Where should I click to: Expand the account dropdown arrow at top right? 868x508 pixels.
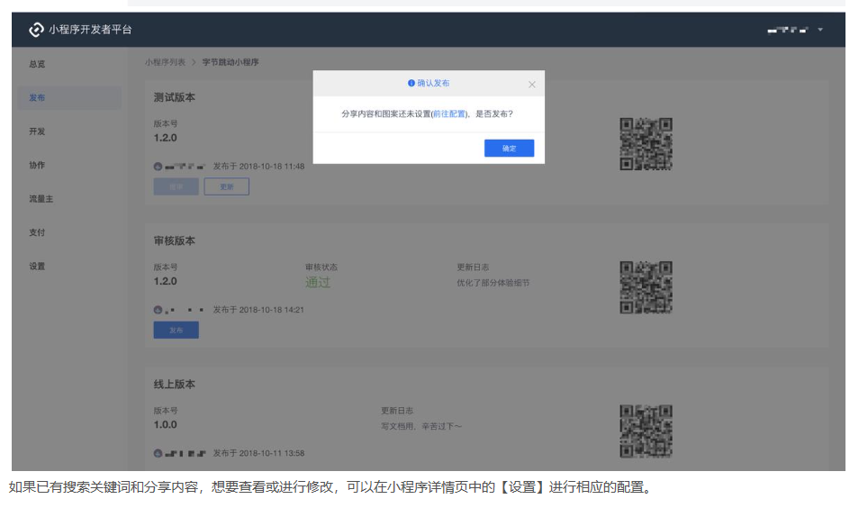[x=820, y=30]
